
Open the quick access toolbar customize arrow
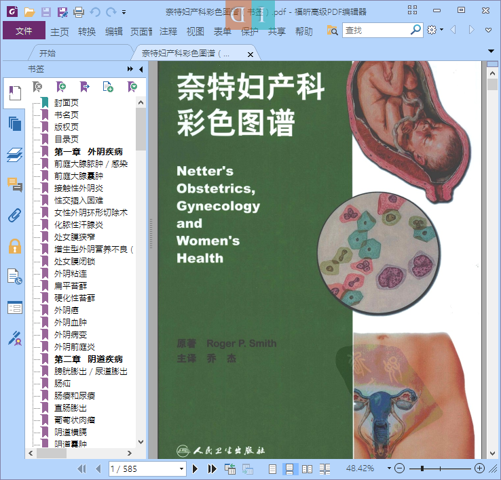coord(124,12)
